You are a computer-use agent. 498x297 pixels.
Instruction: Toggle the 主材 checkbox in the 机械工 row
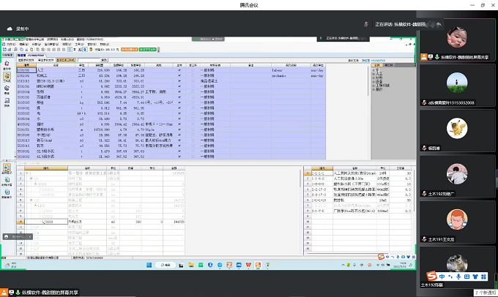[179, 75]
